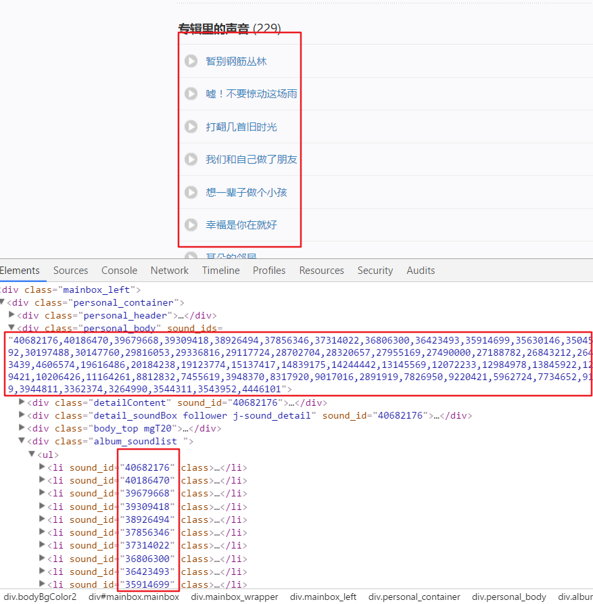Switch to the Sources tab
This screenshot has width=593, height=604.
[70, 271]
